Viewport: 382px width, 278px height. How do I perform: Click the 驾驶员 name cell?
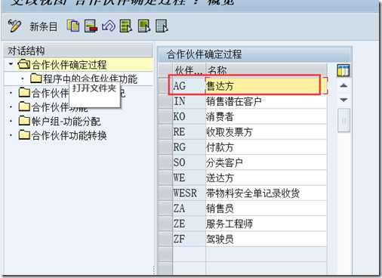click(x=266, y=239)
